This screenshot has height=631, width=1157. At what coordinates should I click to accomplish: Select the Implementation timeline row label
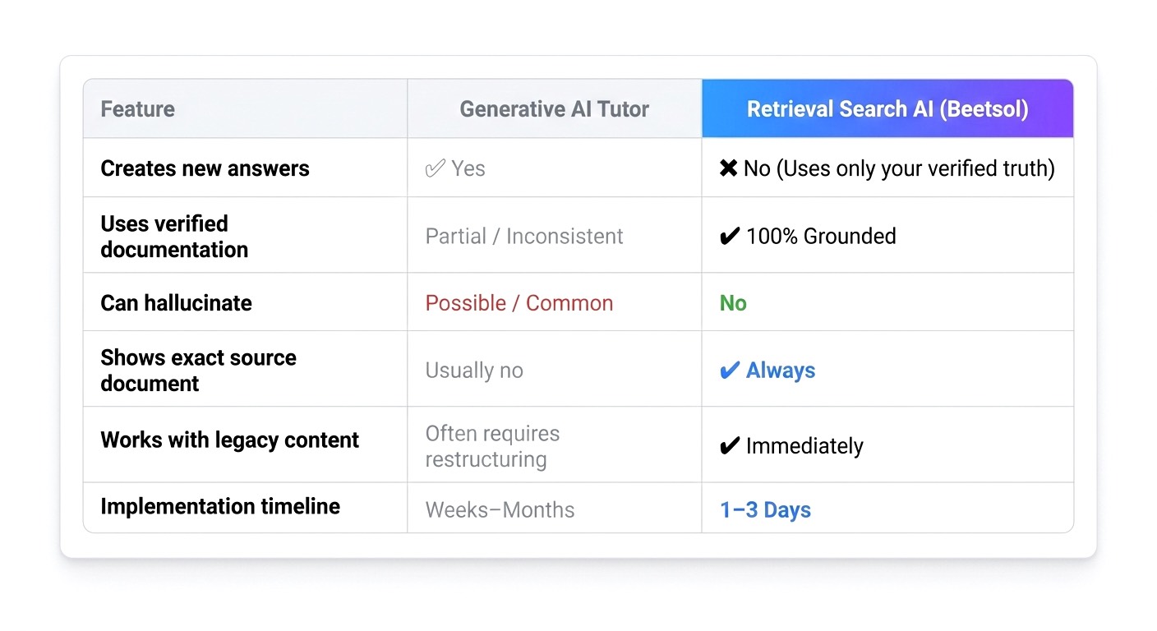[219, 507]
